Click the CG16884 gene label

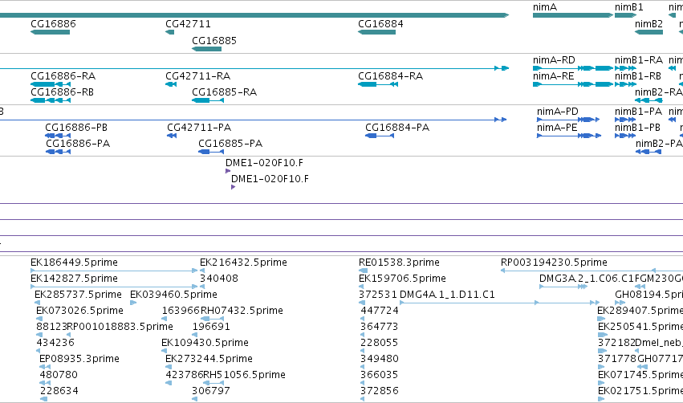point(380,24)
